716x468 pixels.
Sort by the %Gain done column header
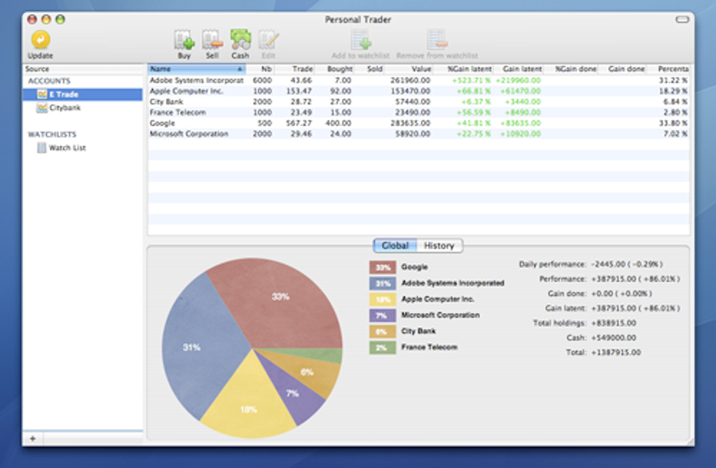571,69
